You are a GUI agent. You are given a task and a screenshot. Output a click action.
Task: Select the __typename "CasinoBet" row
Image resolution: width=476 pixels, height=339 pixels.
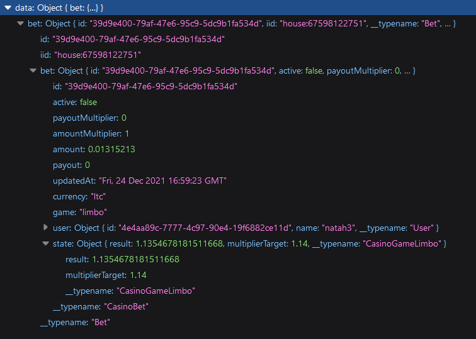pos(101,307)
